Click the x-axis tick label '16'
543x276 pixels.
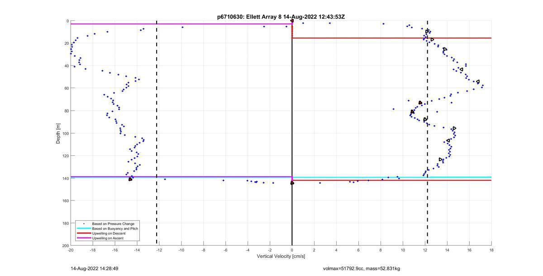[469, 250]
